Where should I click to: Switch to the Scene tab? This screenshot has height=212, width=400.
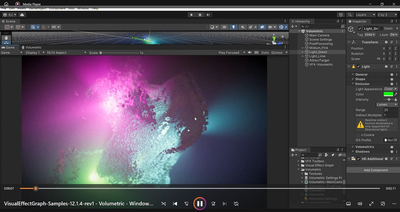pos(9,21)
